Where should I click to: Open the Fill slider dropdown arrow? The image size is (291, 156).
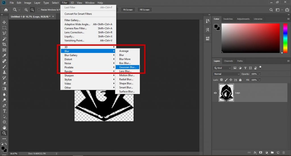[259, 80]
